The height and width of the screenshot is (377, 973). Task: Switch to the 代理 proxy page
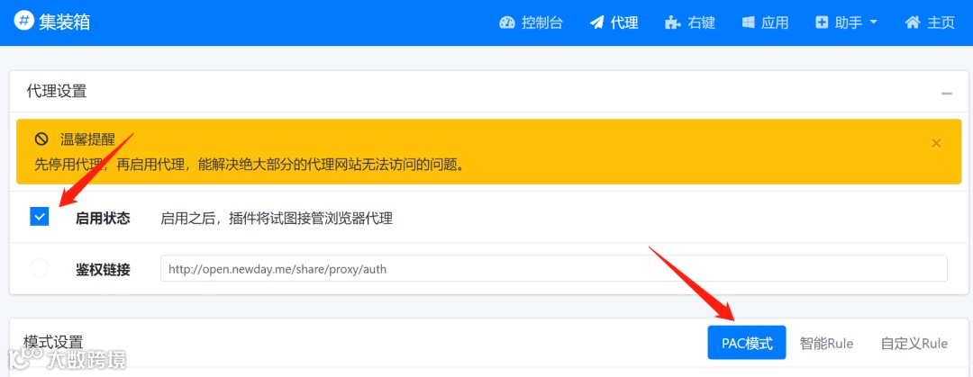[x=614, y=22]
